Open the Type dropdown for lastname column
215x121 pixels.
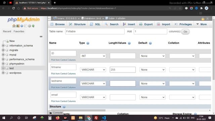(93, 84)
